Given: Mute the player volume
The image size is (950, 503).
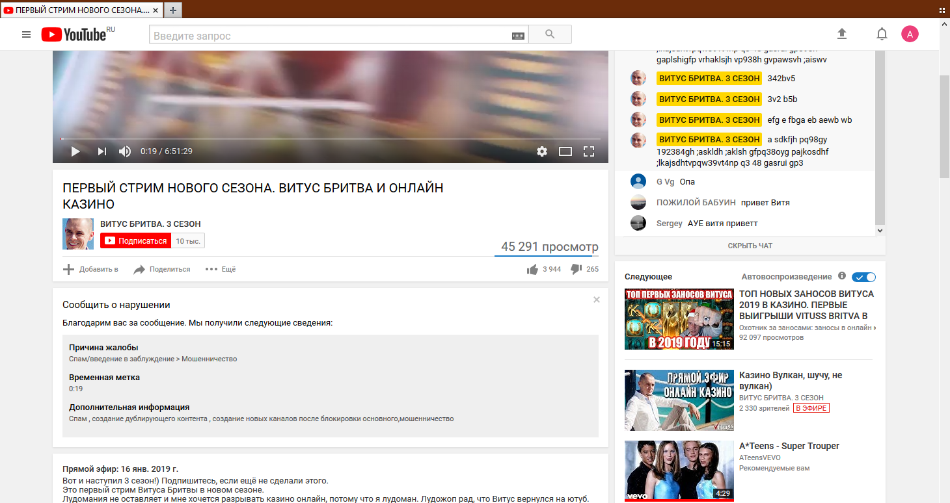Looking at the screenshot, I should point(125,151).
